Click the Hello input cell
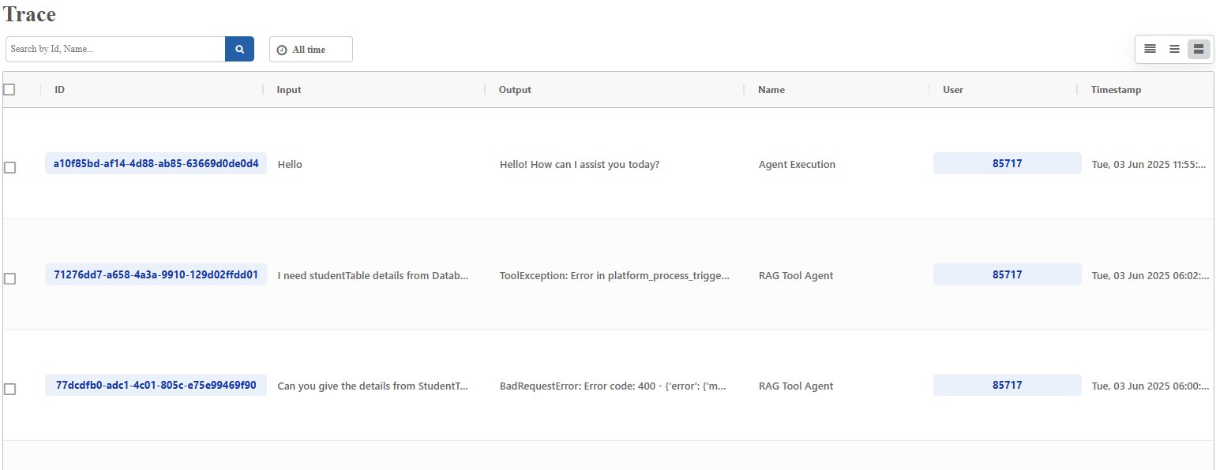 pos(290,165)
